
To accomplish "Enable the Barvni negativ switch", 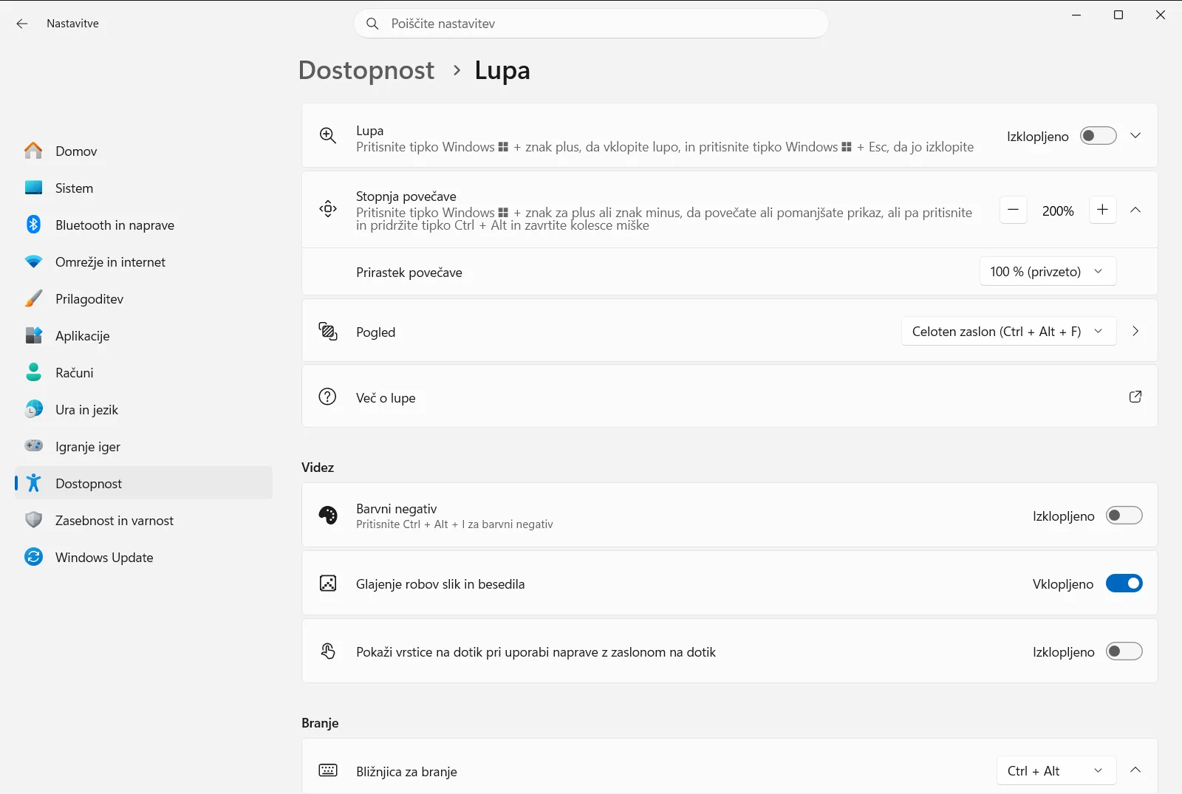I will pyautogui.click(x=1124, y=516).
